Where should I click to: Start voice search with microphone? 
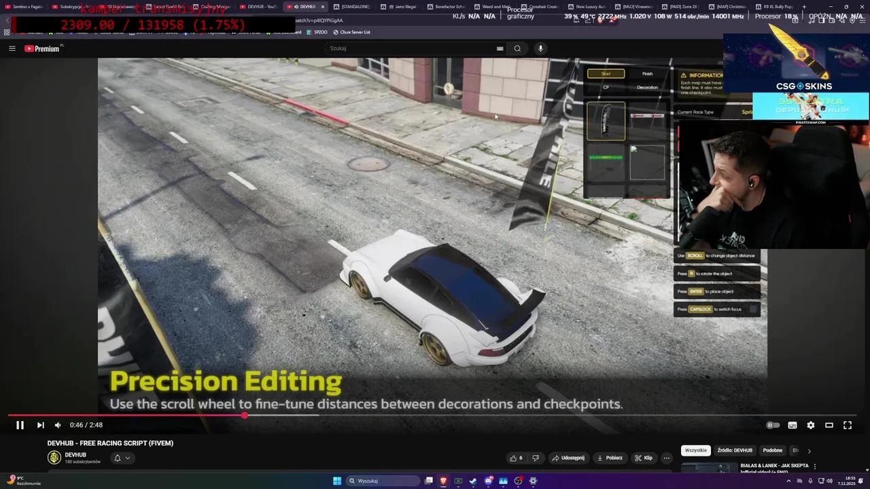(x=540, y=48)
